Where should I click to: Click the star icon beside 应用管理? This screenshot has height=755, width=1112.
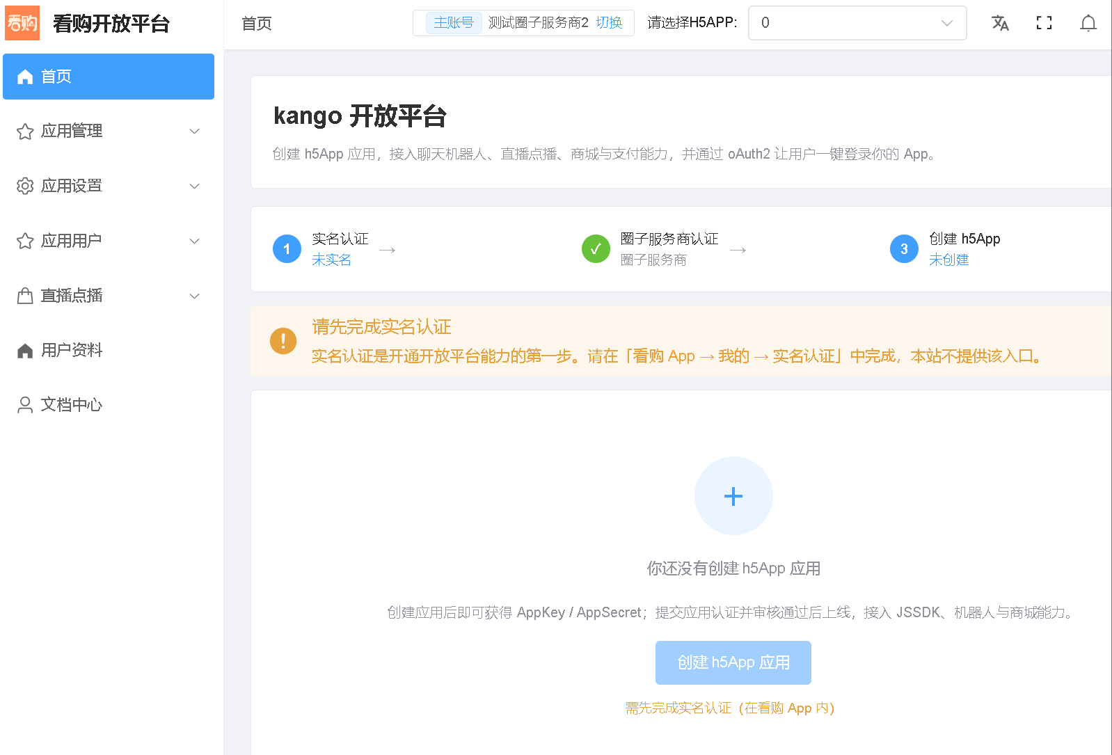pyautogui.click(x=25, y=132)
